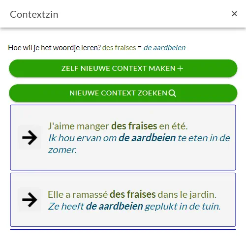246x246 pixels.
Task: Click "Hoe wil je het woordje leren?" text
Action: coord(54,48)
